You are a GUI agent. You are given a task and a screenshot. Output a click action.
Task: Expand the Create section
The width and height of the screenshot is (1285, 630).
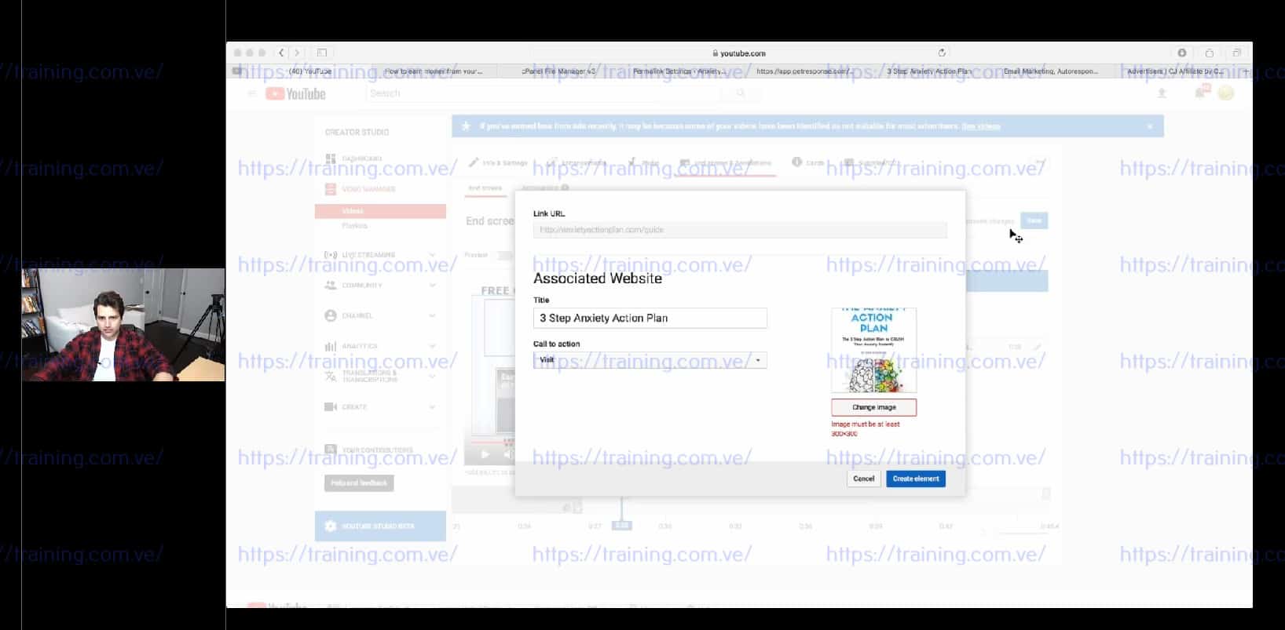coord(432,407)
